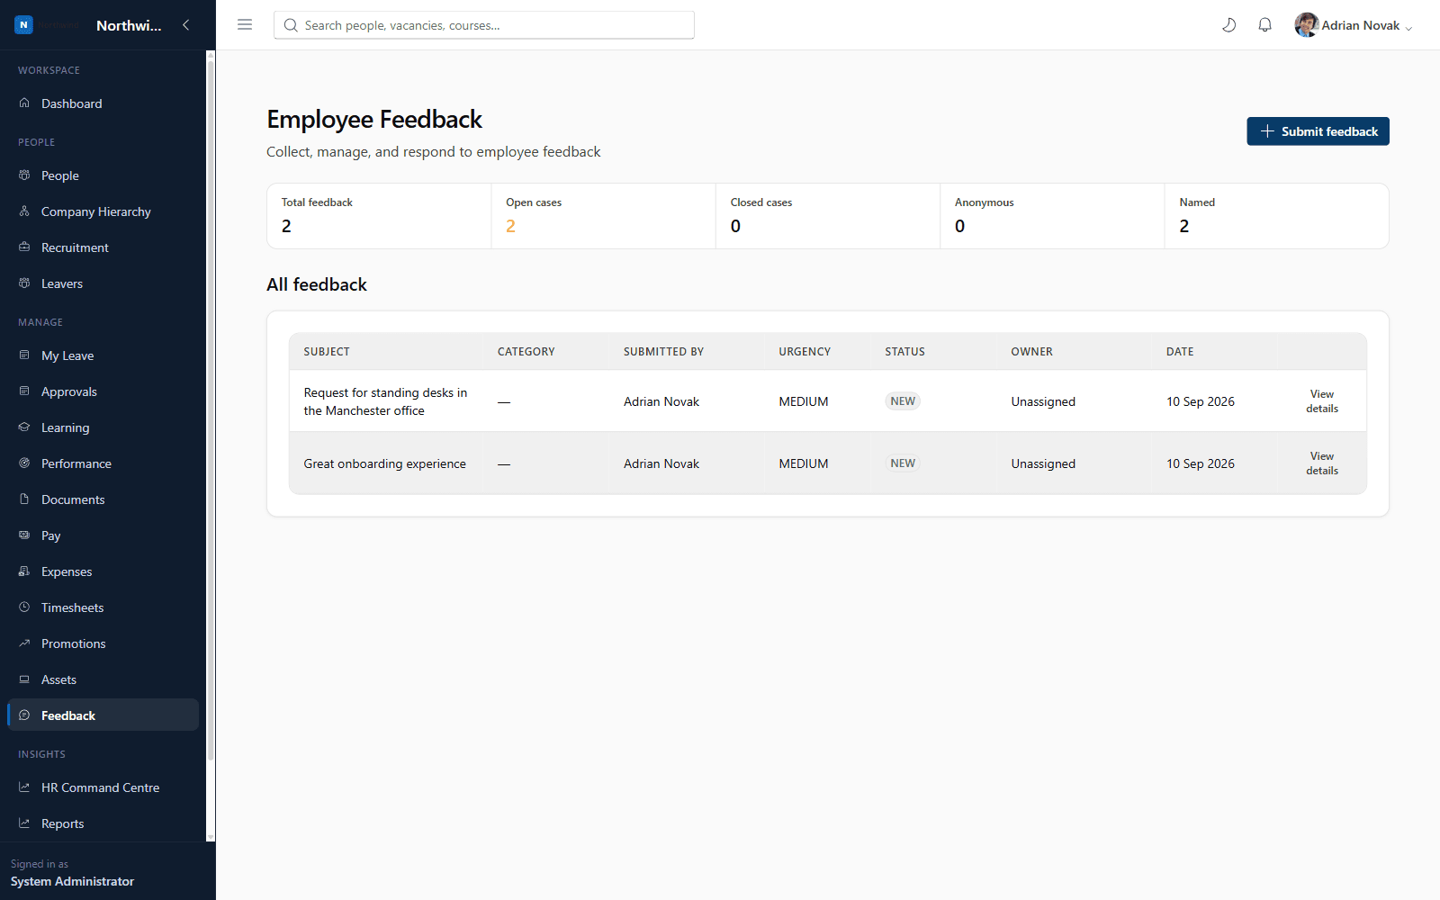Click the STATUS column header
Viewport: 1440px width, 900px height.
point(904,352)
